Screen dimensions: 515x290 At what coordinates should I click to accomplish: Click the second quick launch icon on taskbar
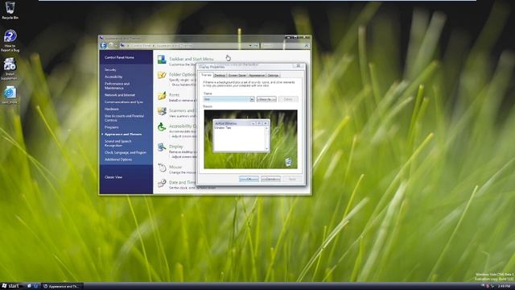tap(35, 286)
